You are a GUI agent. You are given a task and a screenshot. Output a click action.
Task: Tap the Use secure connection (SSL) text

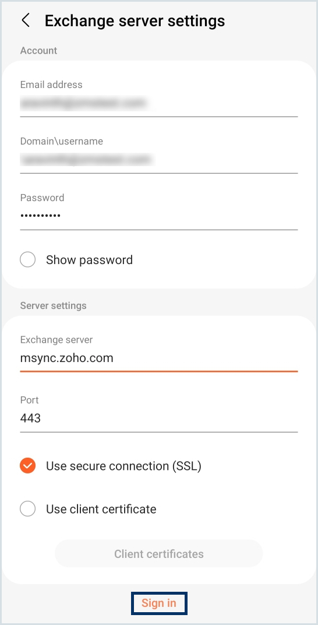point(124,466)
